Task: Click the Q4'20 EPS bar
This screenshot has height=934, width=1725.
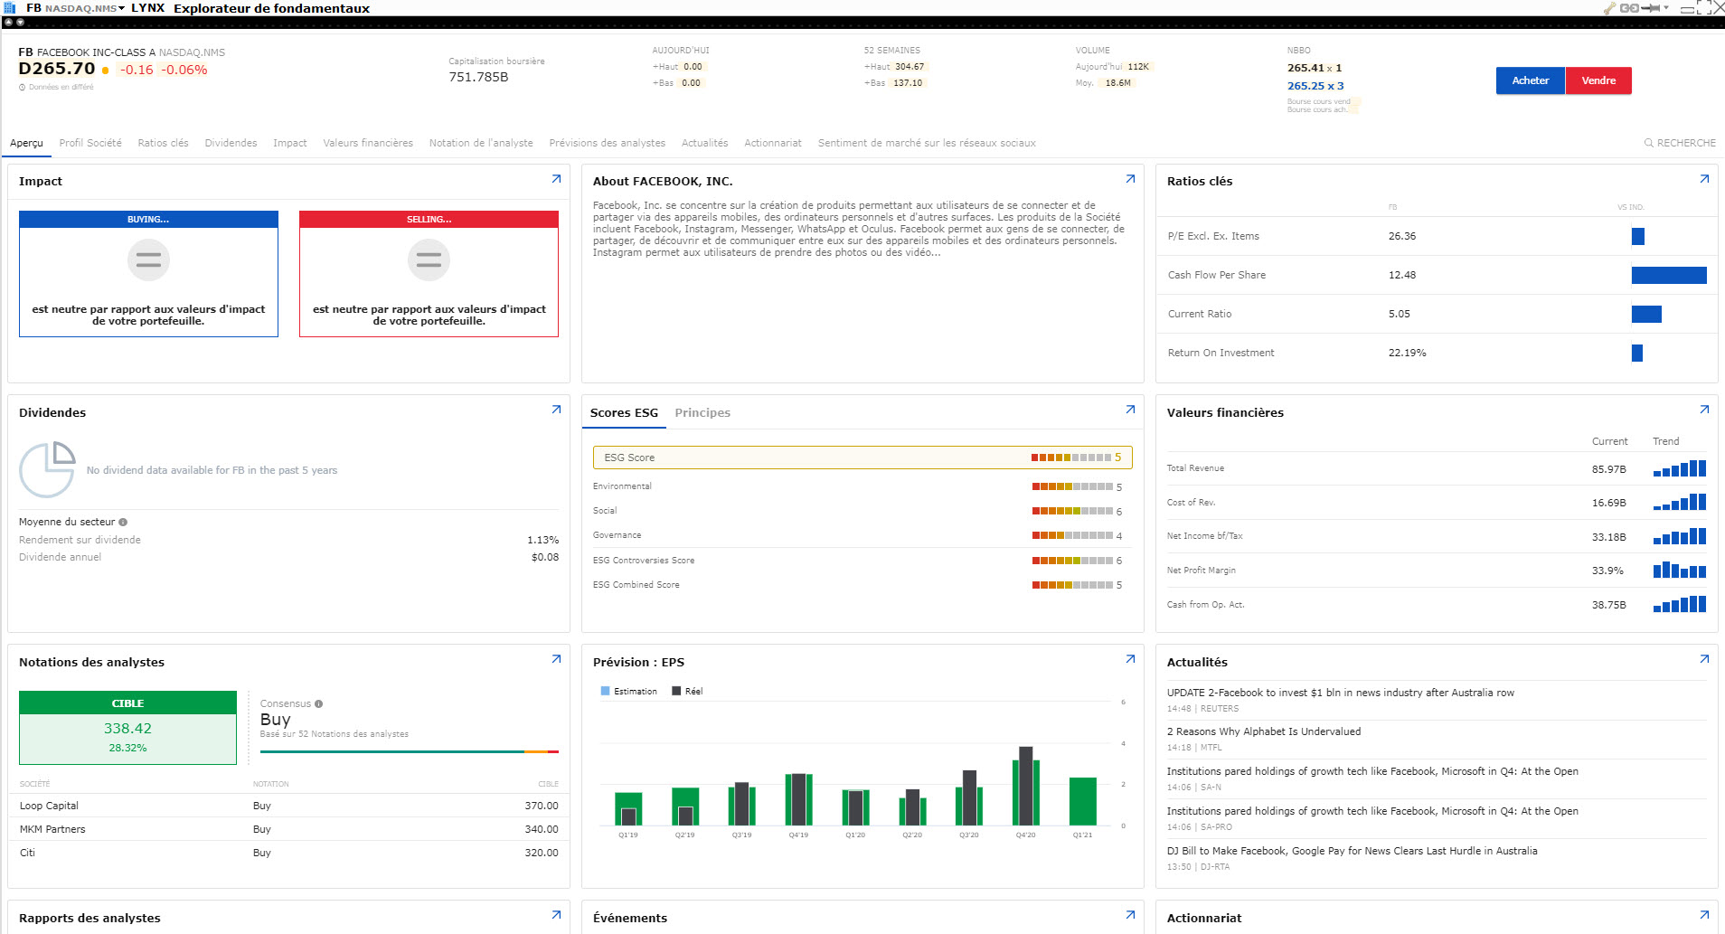Action: tap(1025, 786)
